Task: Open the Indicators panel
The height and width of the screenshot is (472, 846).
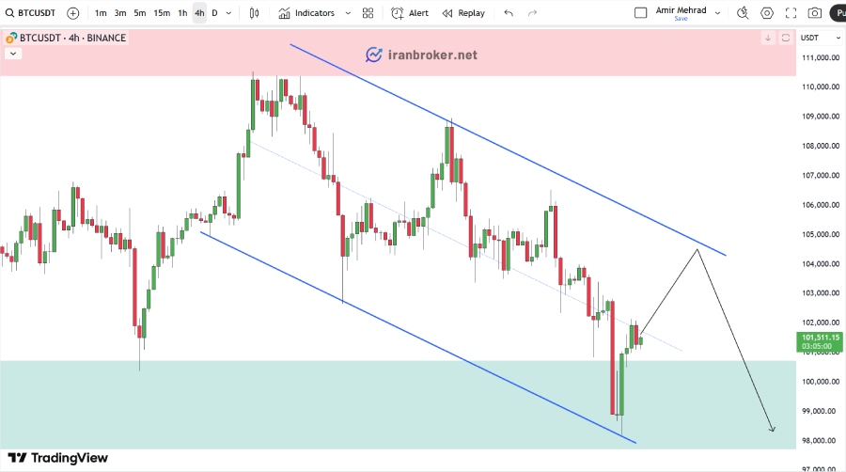Action: [307, 13]
